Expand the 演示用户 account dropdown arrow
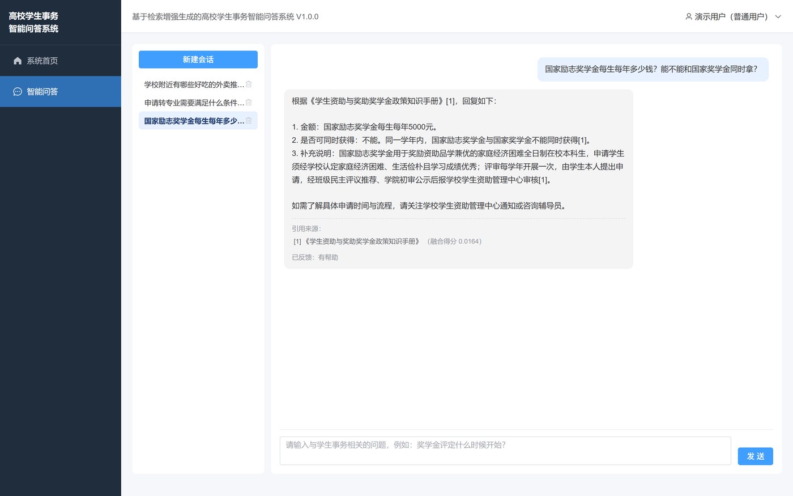 778,16
